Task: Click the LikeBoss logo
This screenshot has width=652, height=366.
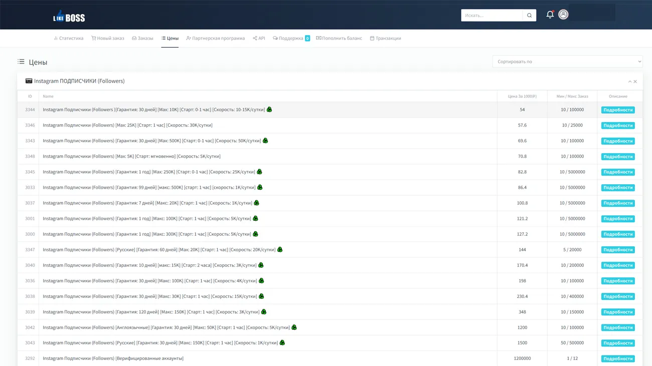Action: pos(69,17)
